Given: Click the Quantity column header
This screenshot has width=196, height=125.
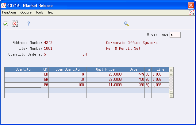Looking at the screenshot, I should (23, 69).
